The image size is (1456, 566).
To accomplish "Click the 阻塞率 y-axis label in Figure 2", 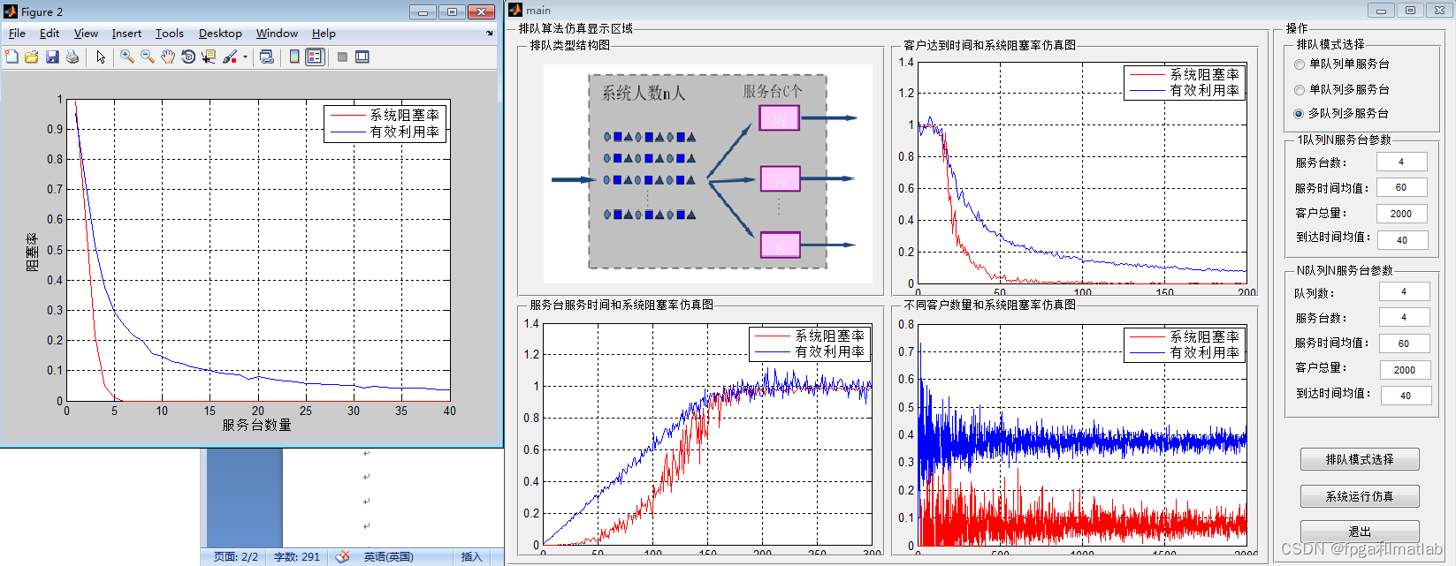I will pos(32,253).
